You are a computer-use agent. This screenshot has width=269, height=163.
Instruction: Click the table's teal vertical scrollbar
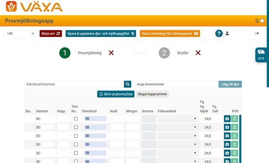(240, 139)
